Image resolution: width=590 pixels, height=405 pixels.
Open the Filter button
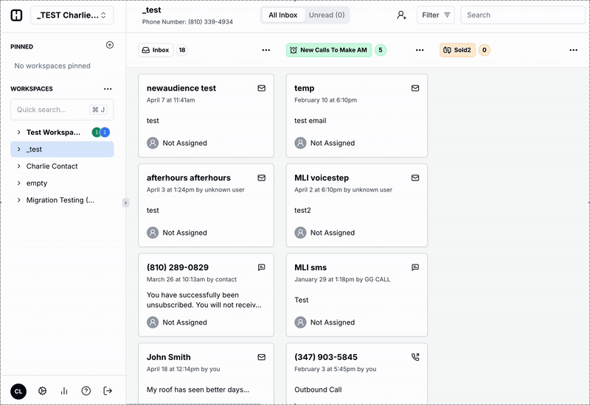coord(436,15)
